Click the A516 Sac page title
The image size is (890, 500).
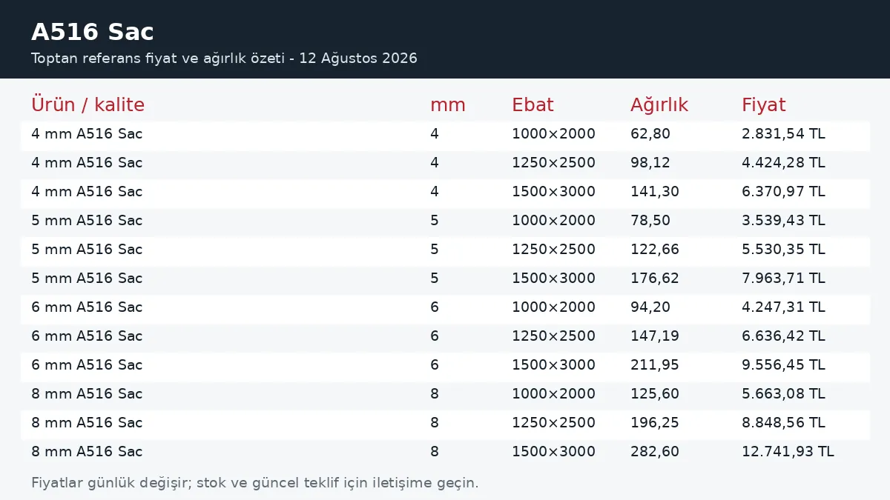[93, 32]
